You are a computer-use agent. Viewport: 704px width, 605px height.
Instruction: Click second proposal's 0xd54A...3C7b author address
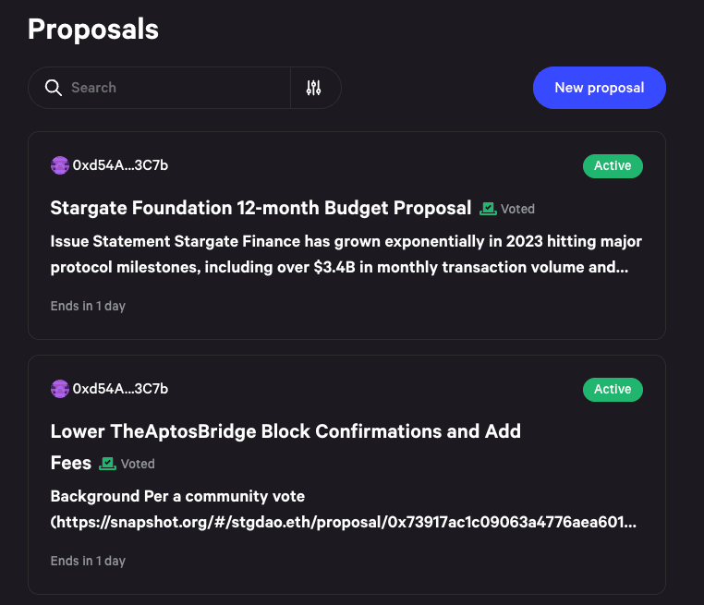120,389
